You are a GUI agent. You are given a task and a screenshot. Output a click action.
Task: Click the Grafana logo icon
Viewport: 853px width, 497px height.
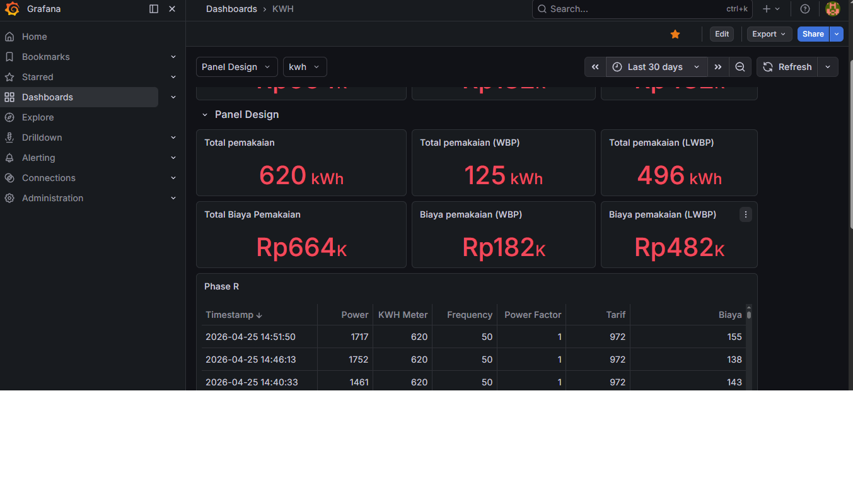coord(12,9)
